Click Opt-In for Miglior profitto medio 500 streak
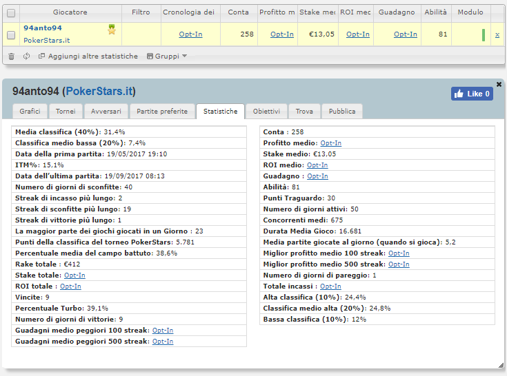507x376 pixels. [x=399, y=264]
